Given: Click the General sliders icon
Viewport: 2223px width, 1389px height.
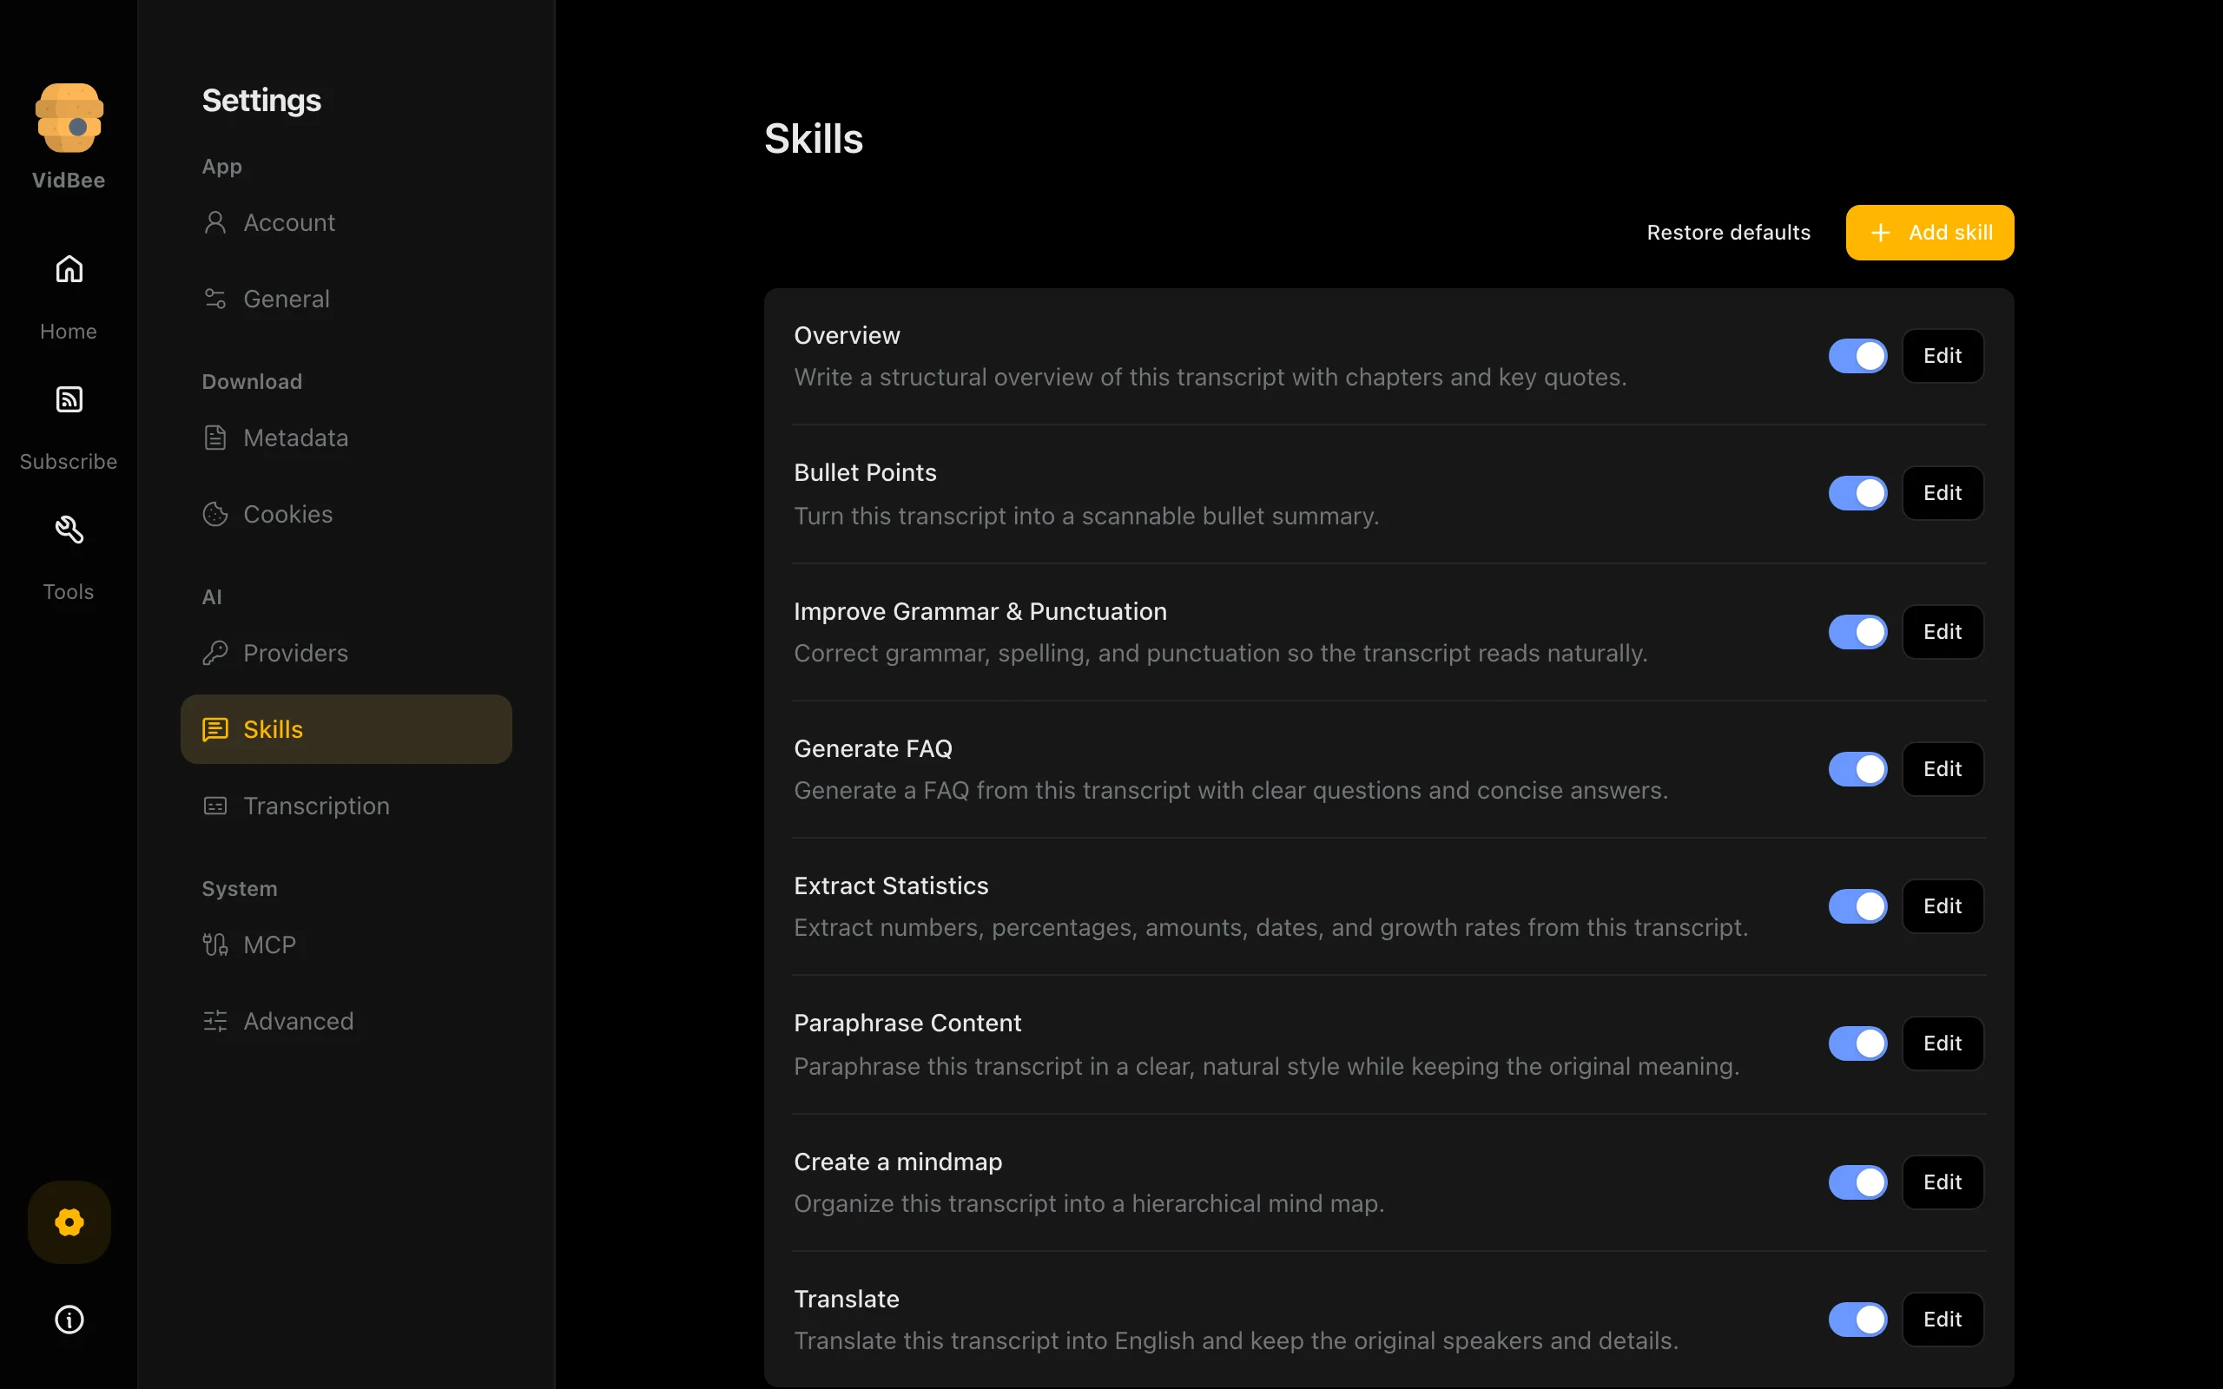Looking at the screenshot, I should [215, 299].
